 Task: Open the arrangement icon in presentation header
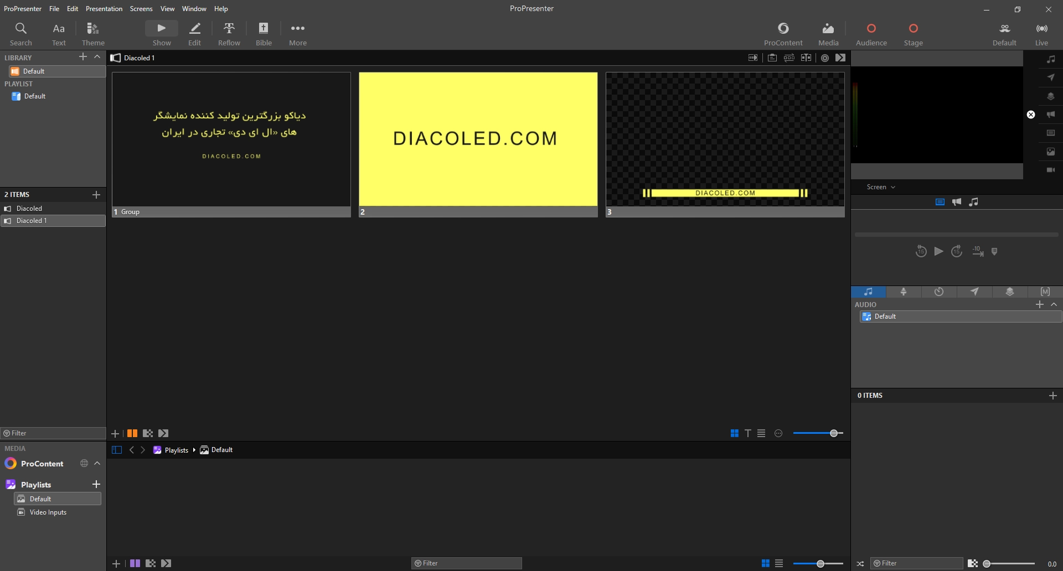789,58
